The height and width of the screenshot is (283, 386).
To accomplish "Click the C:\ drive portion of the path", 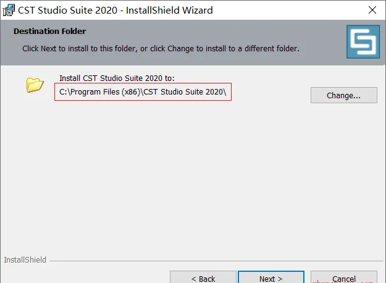I will [x=65, y=92].
